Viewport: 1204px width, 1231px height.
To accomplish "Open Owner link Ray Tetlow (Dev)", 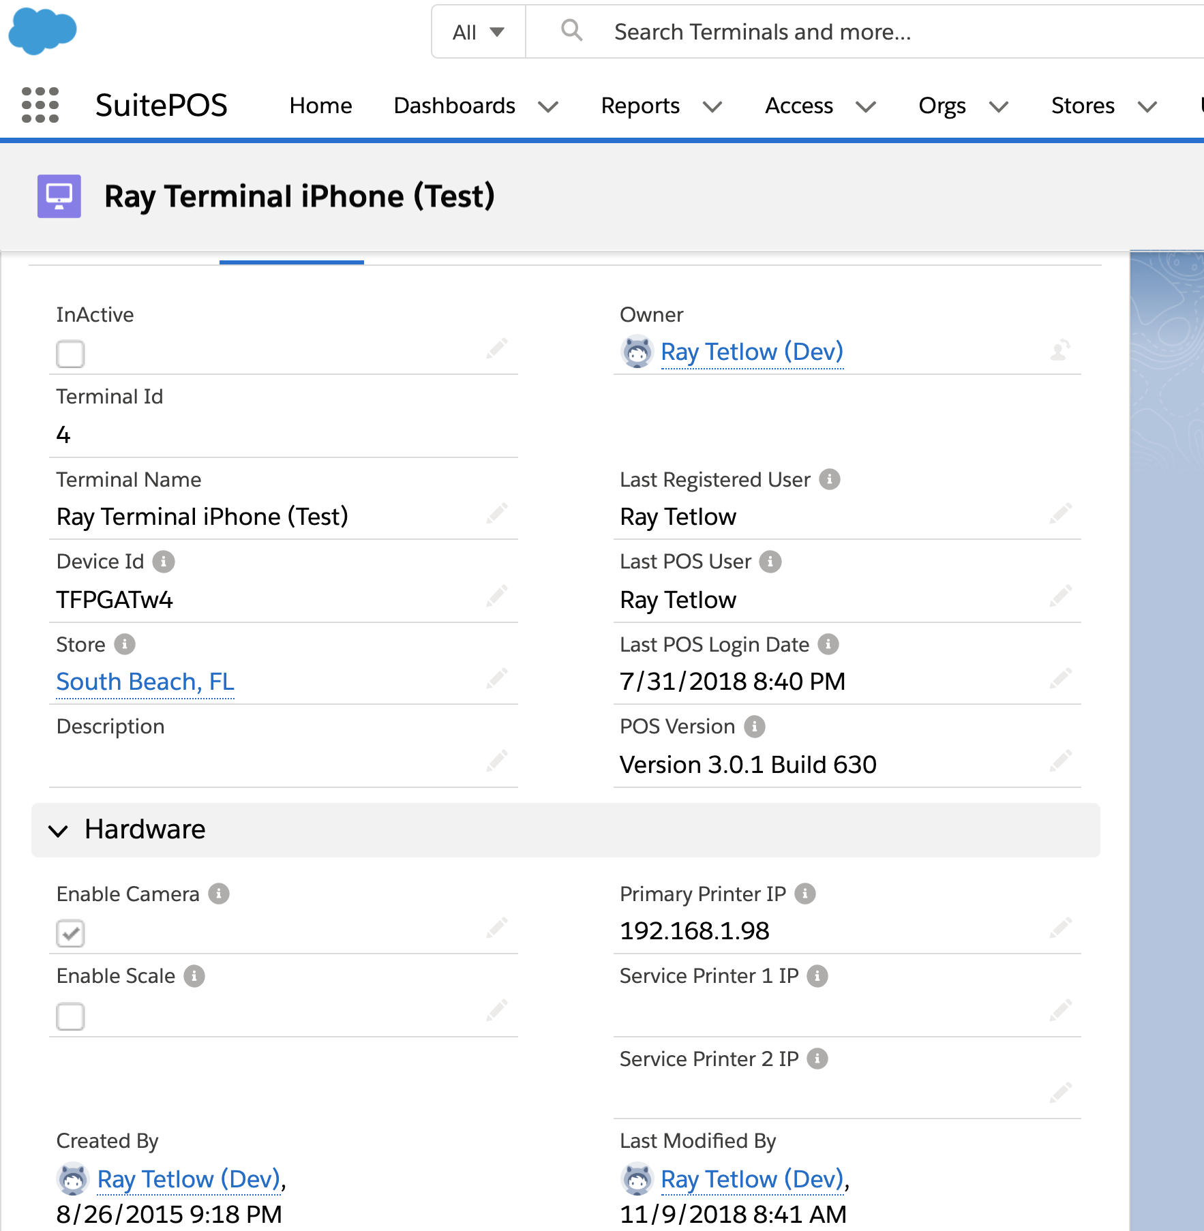I will tap(752, 352).
